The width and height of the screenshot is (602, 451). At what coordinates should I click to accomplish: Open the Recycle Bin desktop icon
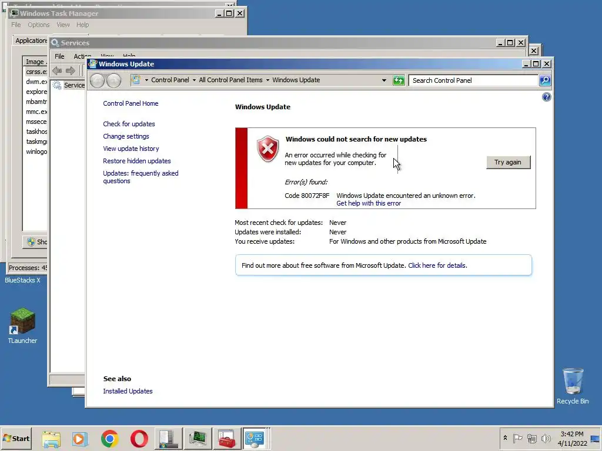573,386
